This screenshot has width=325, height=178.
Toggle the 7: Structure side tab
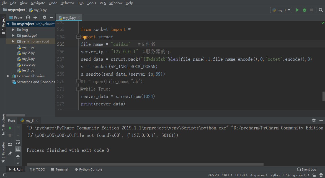coord(3,125)
